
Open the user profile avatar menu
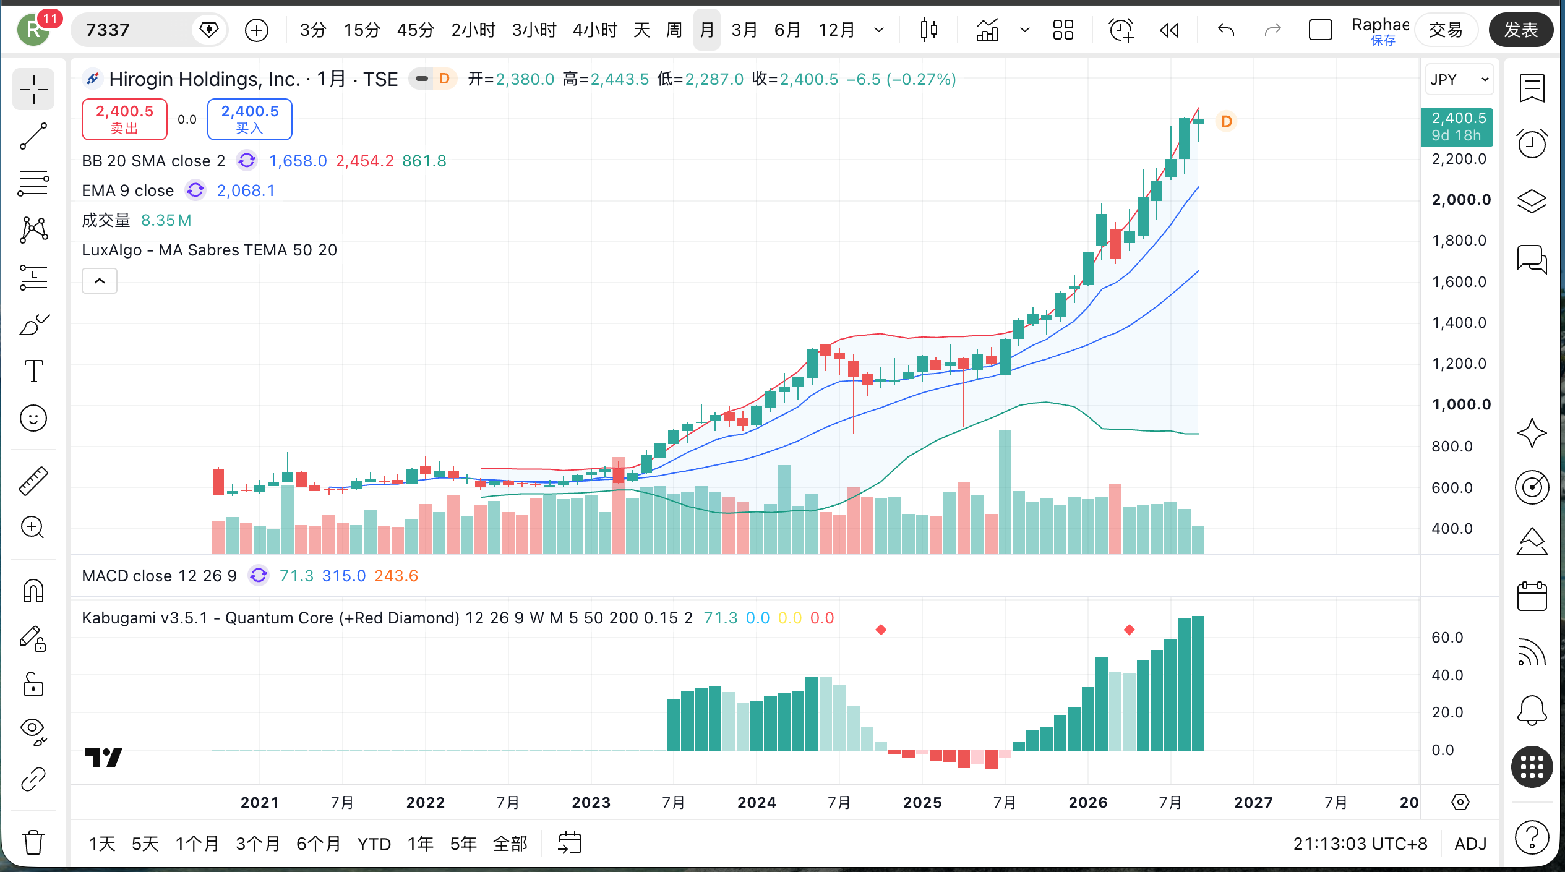[x=33, y=30]
